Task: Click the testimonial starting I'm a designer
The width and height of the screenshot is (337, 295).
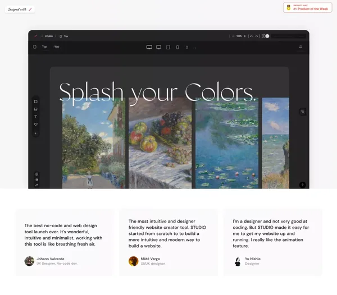Action: (x=271, y=233)
